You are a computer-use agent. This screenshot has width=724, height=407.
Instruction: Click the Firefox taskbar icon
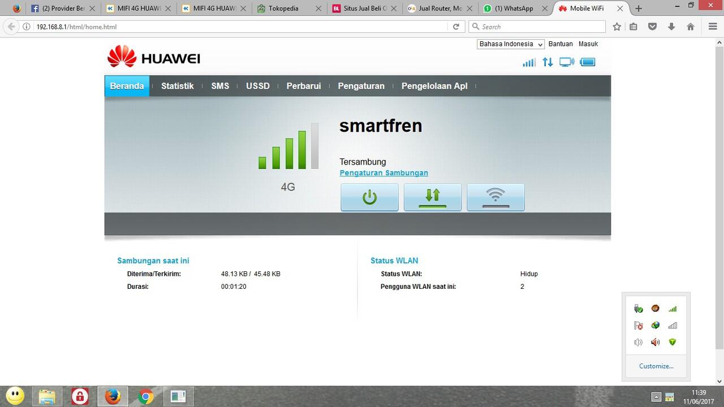point(113,396)
